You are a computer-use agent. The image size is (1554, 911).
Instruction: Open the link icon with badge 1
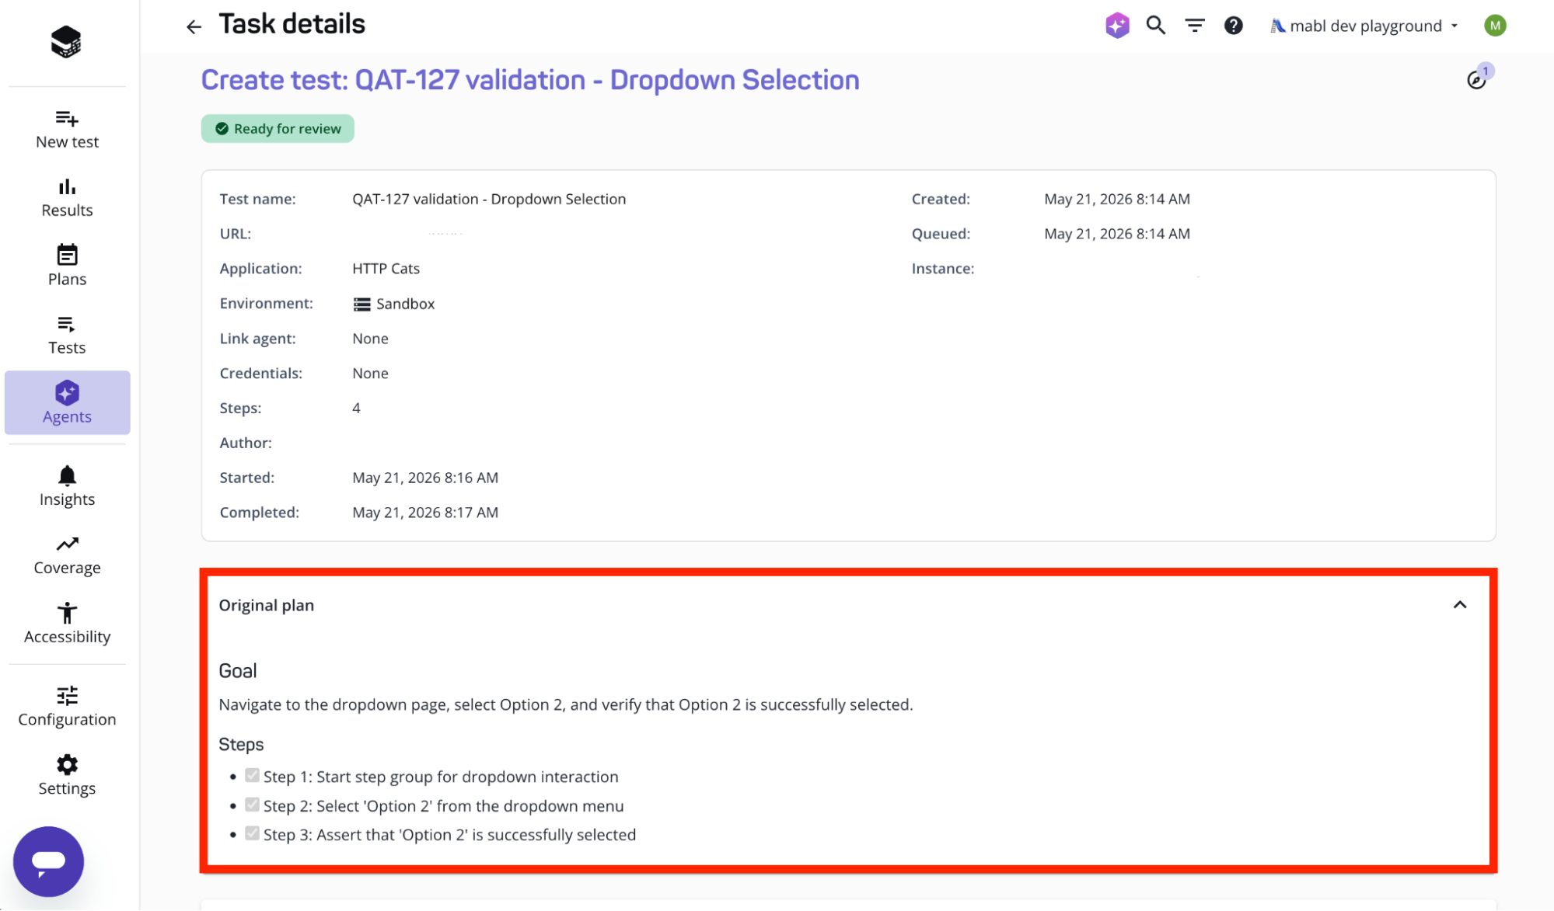(x=1478, y=78)
